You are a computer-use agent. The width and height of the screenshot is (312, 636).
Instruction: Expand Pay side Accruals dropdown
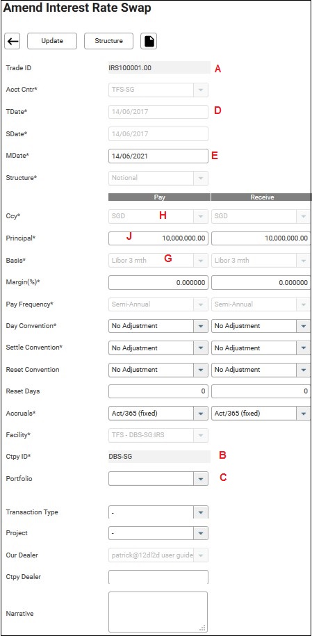(x=200, y=414)
